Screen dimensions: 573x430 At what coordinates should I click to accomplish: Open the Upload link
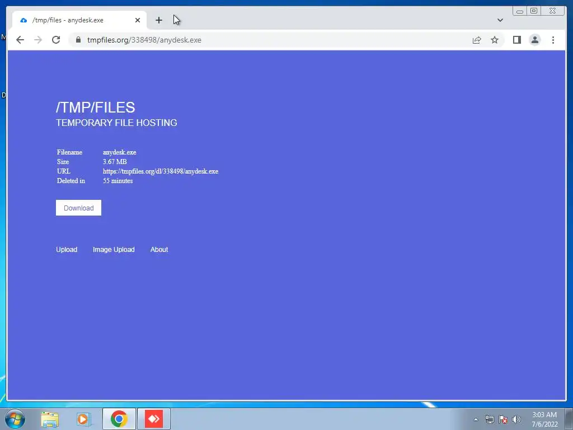point(67,249)
